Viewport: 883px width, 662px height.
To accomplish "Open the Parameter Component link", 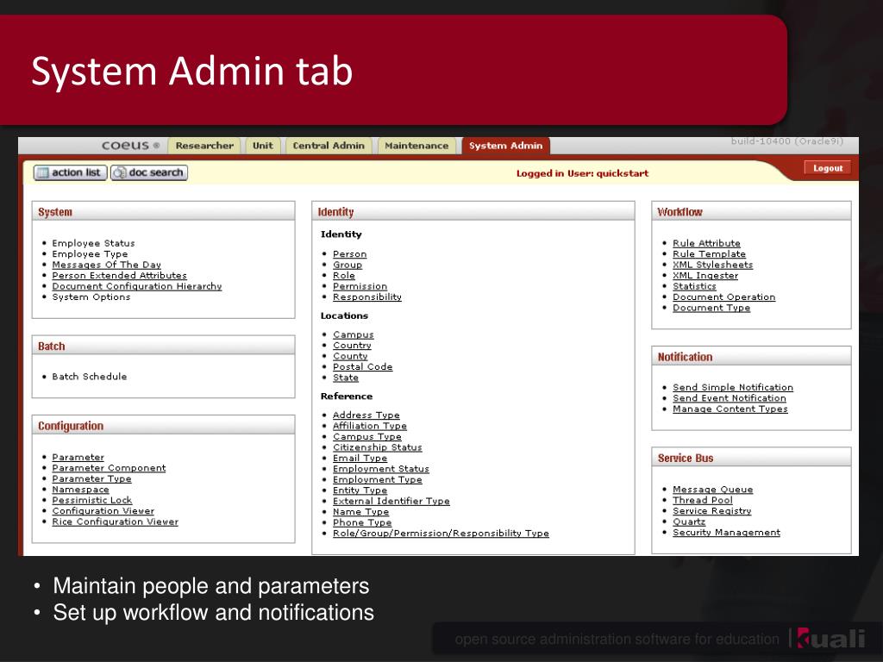I will pos(110,468).
